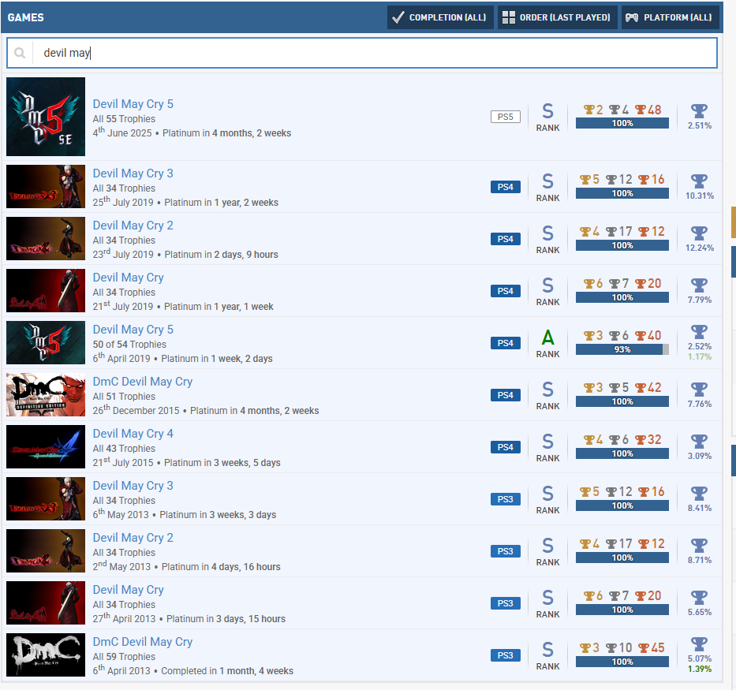Open the PS5 Devil May Cry 5 title link

133,104
